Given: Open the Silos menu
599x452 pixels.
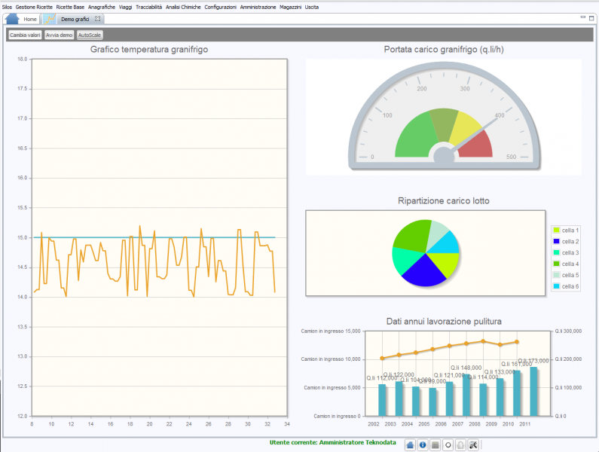Looking at the screenshot, I should pyautogui.click(x=7, y=7).
